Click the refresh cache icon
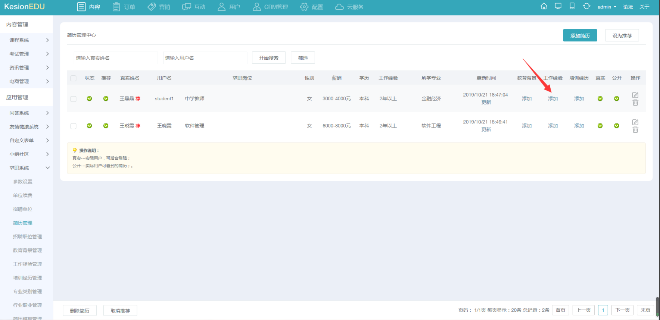Image resolution: width=660 pixels, height=320 pixels. click(x=586, y=6)
